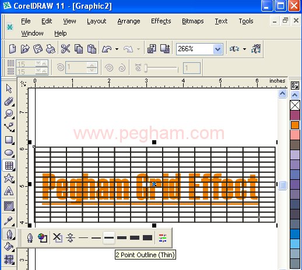Open the Tools menu

[x=246, y=21]
